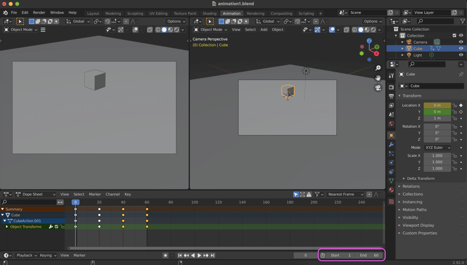Click the zoom magnifier icon in viewport
Screen dimensions: 467x265
tap(377, 68)
